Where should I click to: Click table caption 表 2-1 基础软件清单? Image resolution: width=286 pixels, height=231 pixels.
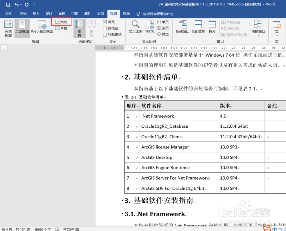pyautogui.click(x=144, y=97)
